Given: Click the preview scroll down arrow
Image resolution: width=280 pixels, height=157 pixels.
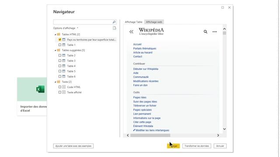Looking at the screenshot, I should click(224, 129).
